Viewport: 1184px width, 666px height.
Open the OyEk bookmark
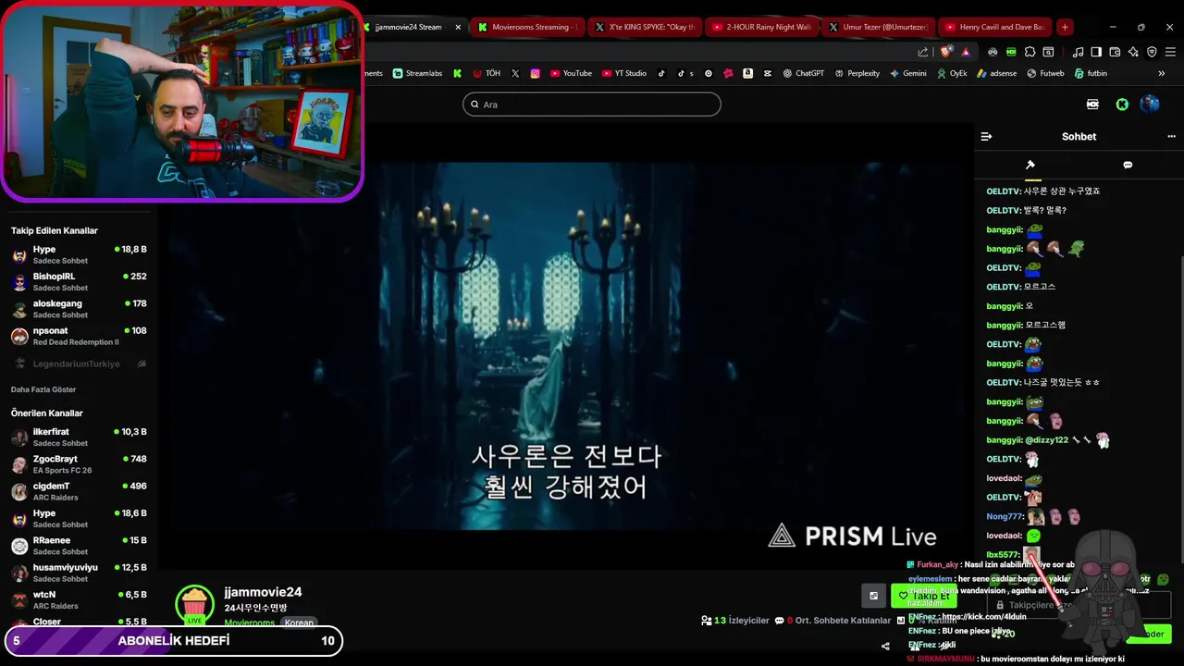952,73
